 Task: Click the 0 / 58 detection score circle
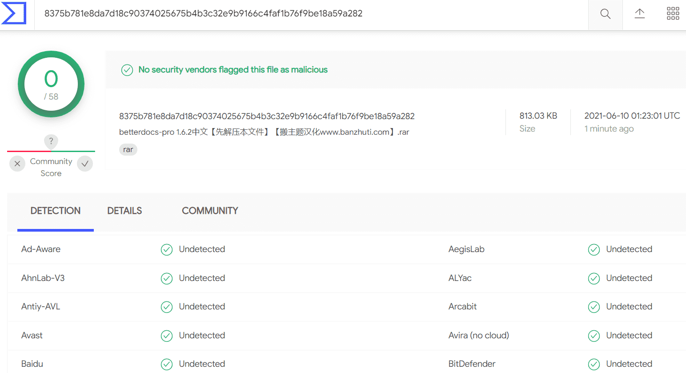51,84
